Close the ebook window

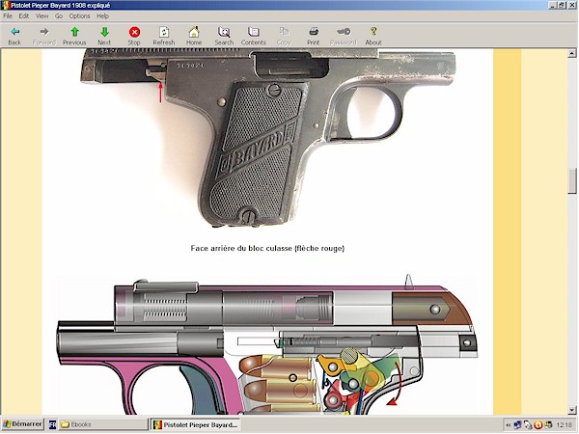click(571, 5)
